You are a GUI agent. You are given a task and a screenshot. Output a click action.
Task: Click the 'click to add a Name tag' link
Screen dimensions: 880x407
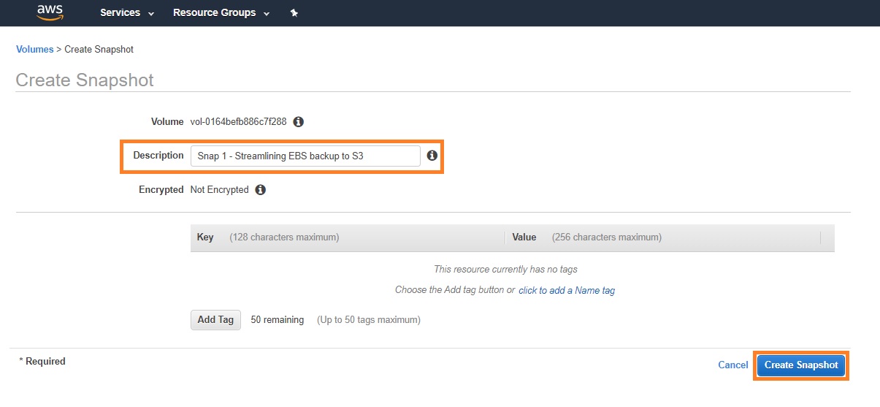click(x=566, y=291)
